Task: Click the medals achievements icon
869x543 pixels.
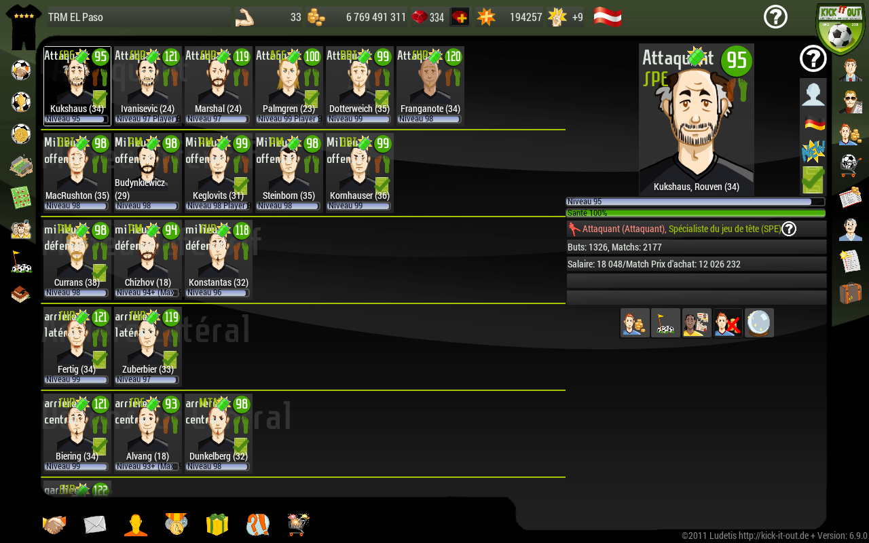Action: (x=176, y=524)
